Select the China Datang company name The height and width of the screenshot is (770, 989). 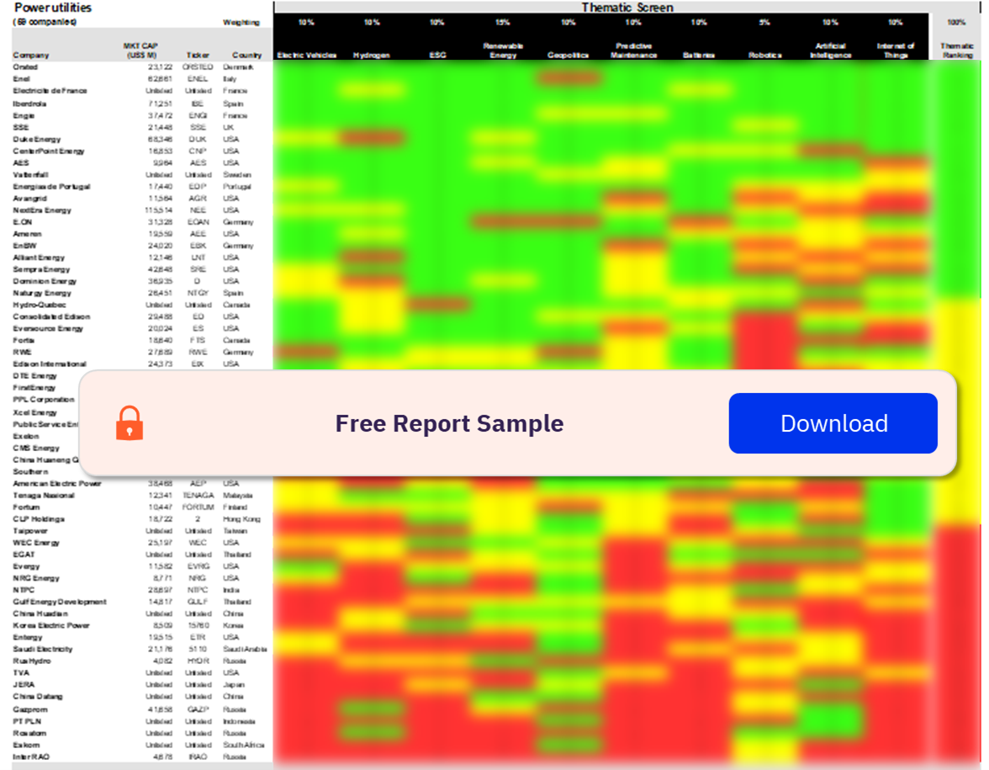(38, 697)
